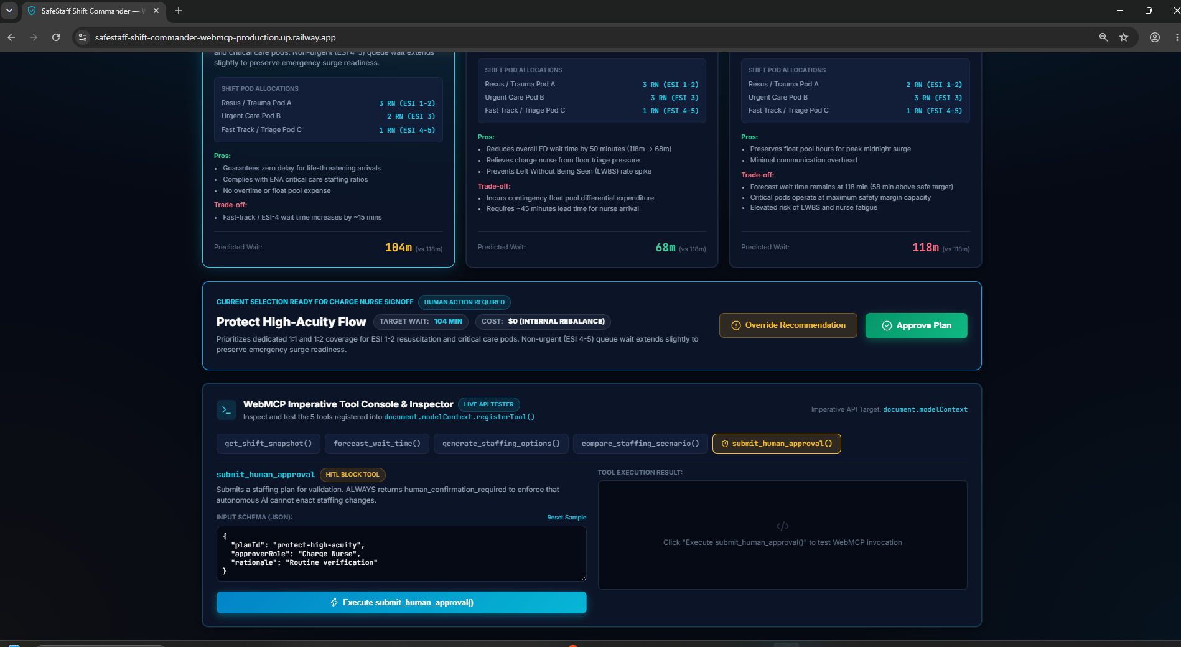Click Override Recommendation button
This screenshot has height=647, width=1181.
[788, 325]
